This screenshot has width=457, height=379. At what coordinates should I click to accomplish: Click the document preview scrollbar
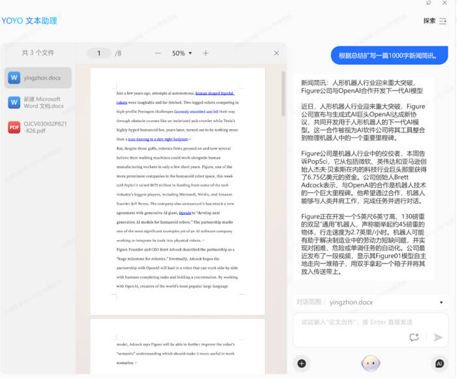tap(283, 94)
